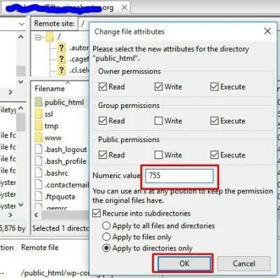Toggle Owner Write permission checkbox

click(159, 87)
